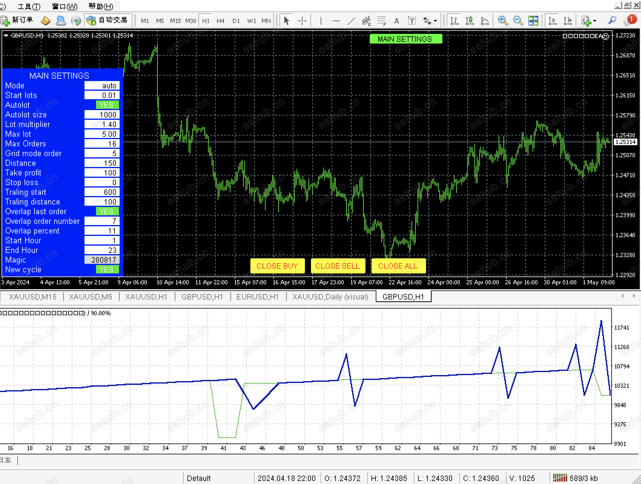Screen dimensions: 641x484
Task: Switch timeframe to D1
Action: tap(236, 21)
